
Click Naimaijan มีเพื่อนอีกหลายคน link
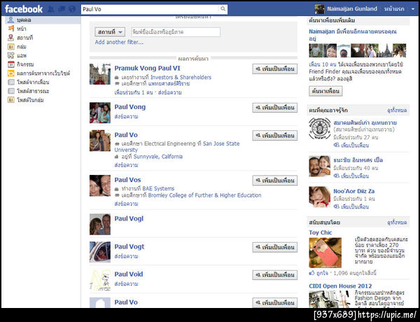point(353,35)
